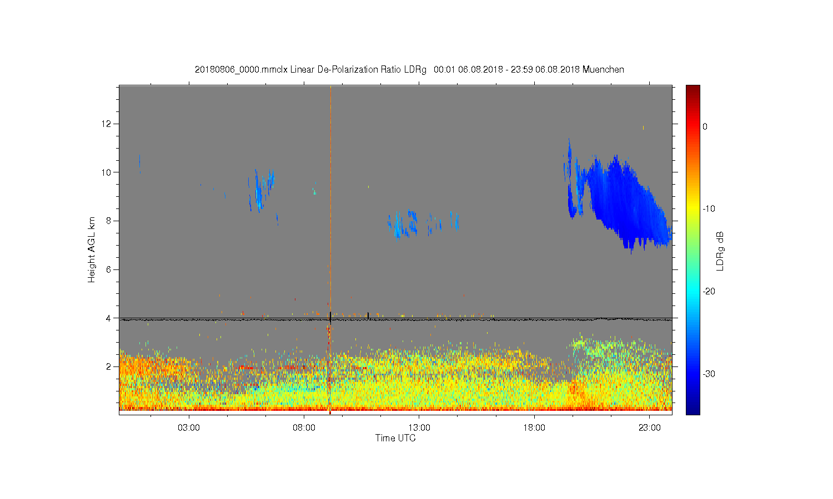This screenshot has width=833, height=499.
Task: Click the height tick label 2
Action: 109,366
